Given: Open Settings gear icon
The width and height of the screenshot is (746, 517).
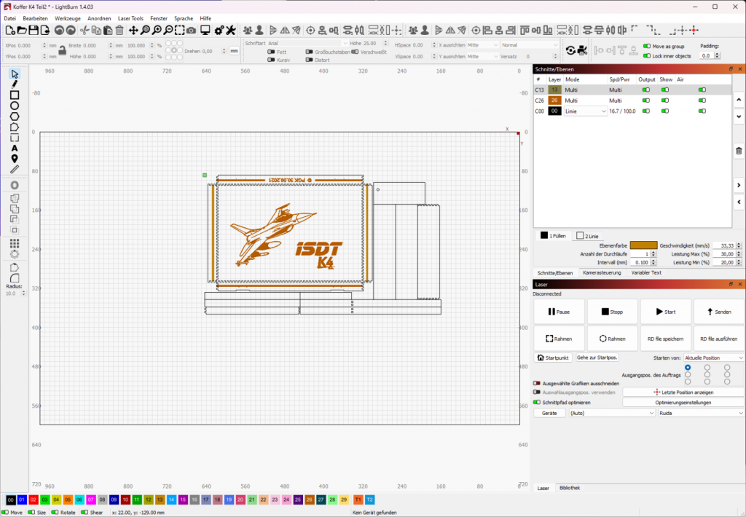Looking at the screenshot, I should point(219,31).
